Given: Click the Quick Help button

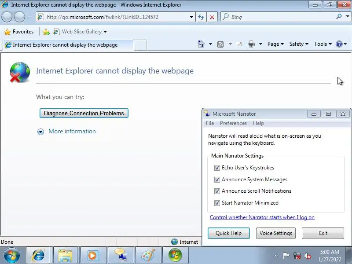Looking at the screenshot, I should coord(228,233).
